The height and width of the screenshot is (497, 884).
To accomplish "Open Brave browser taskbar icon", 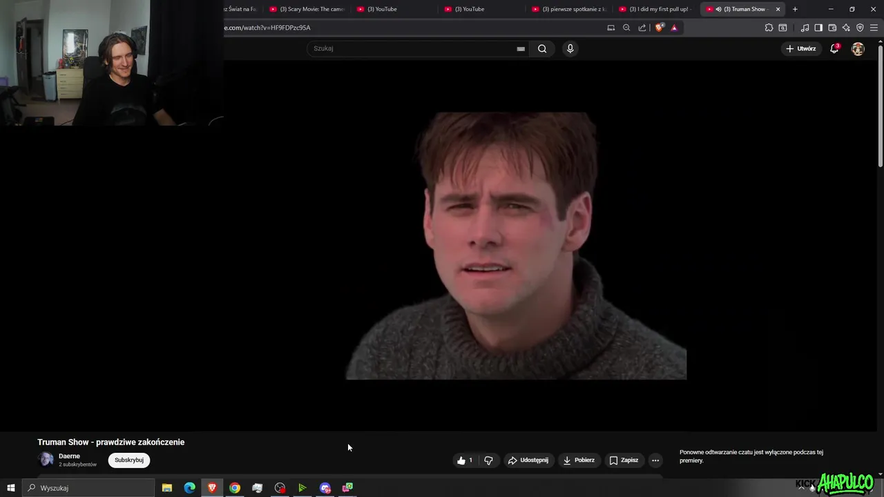I will coord(212,488).
